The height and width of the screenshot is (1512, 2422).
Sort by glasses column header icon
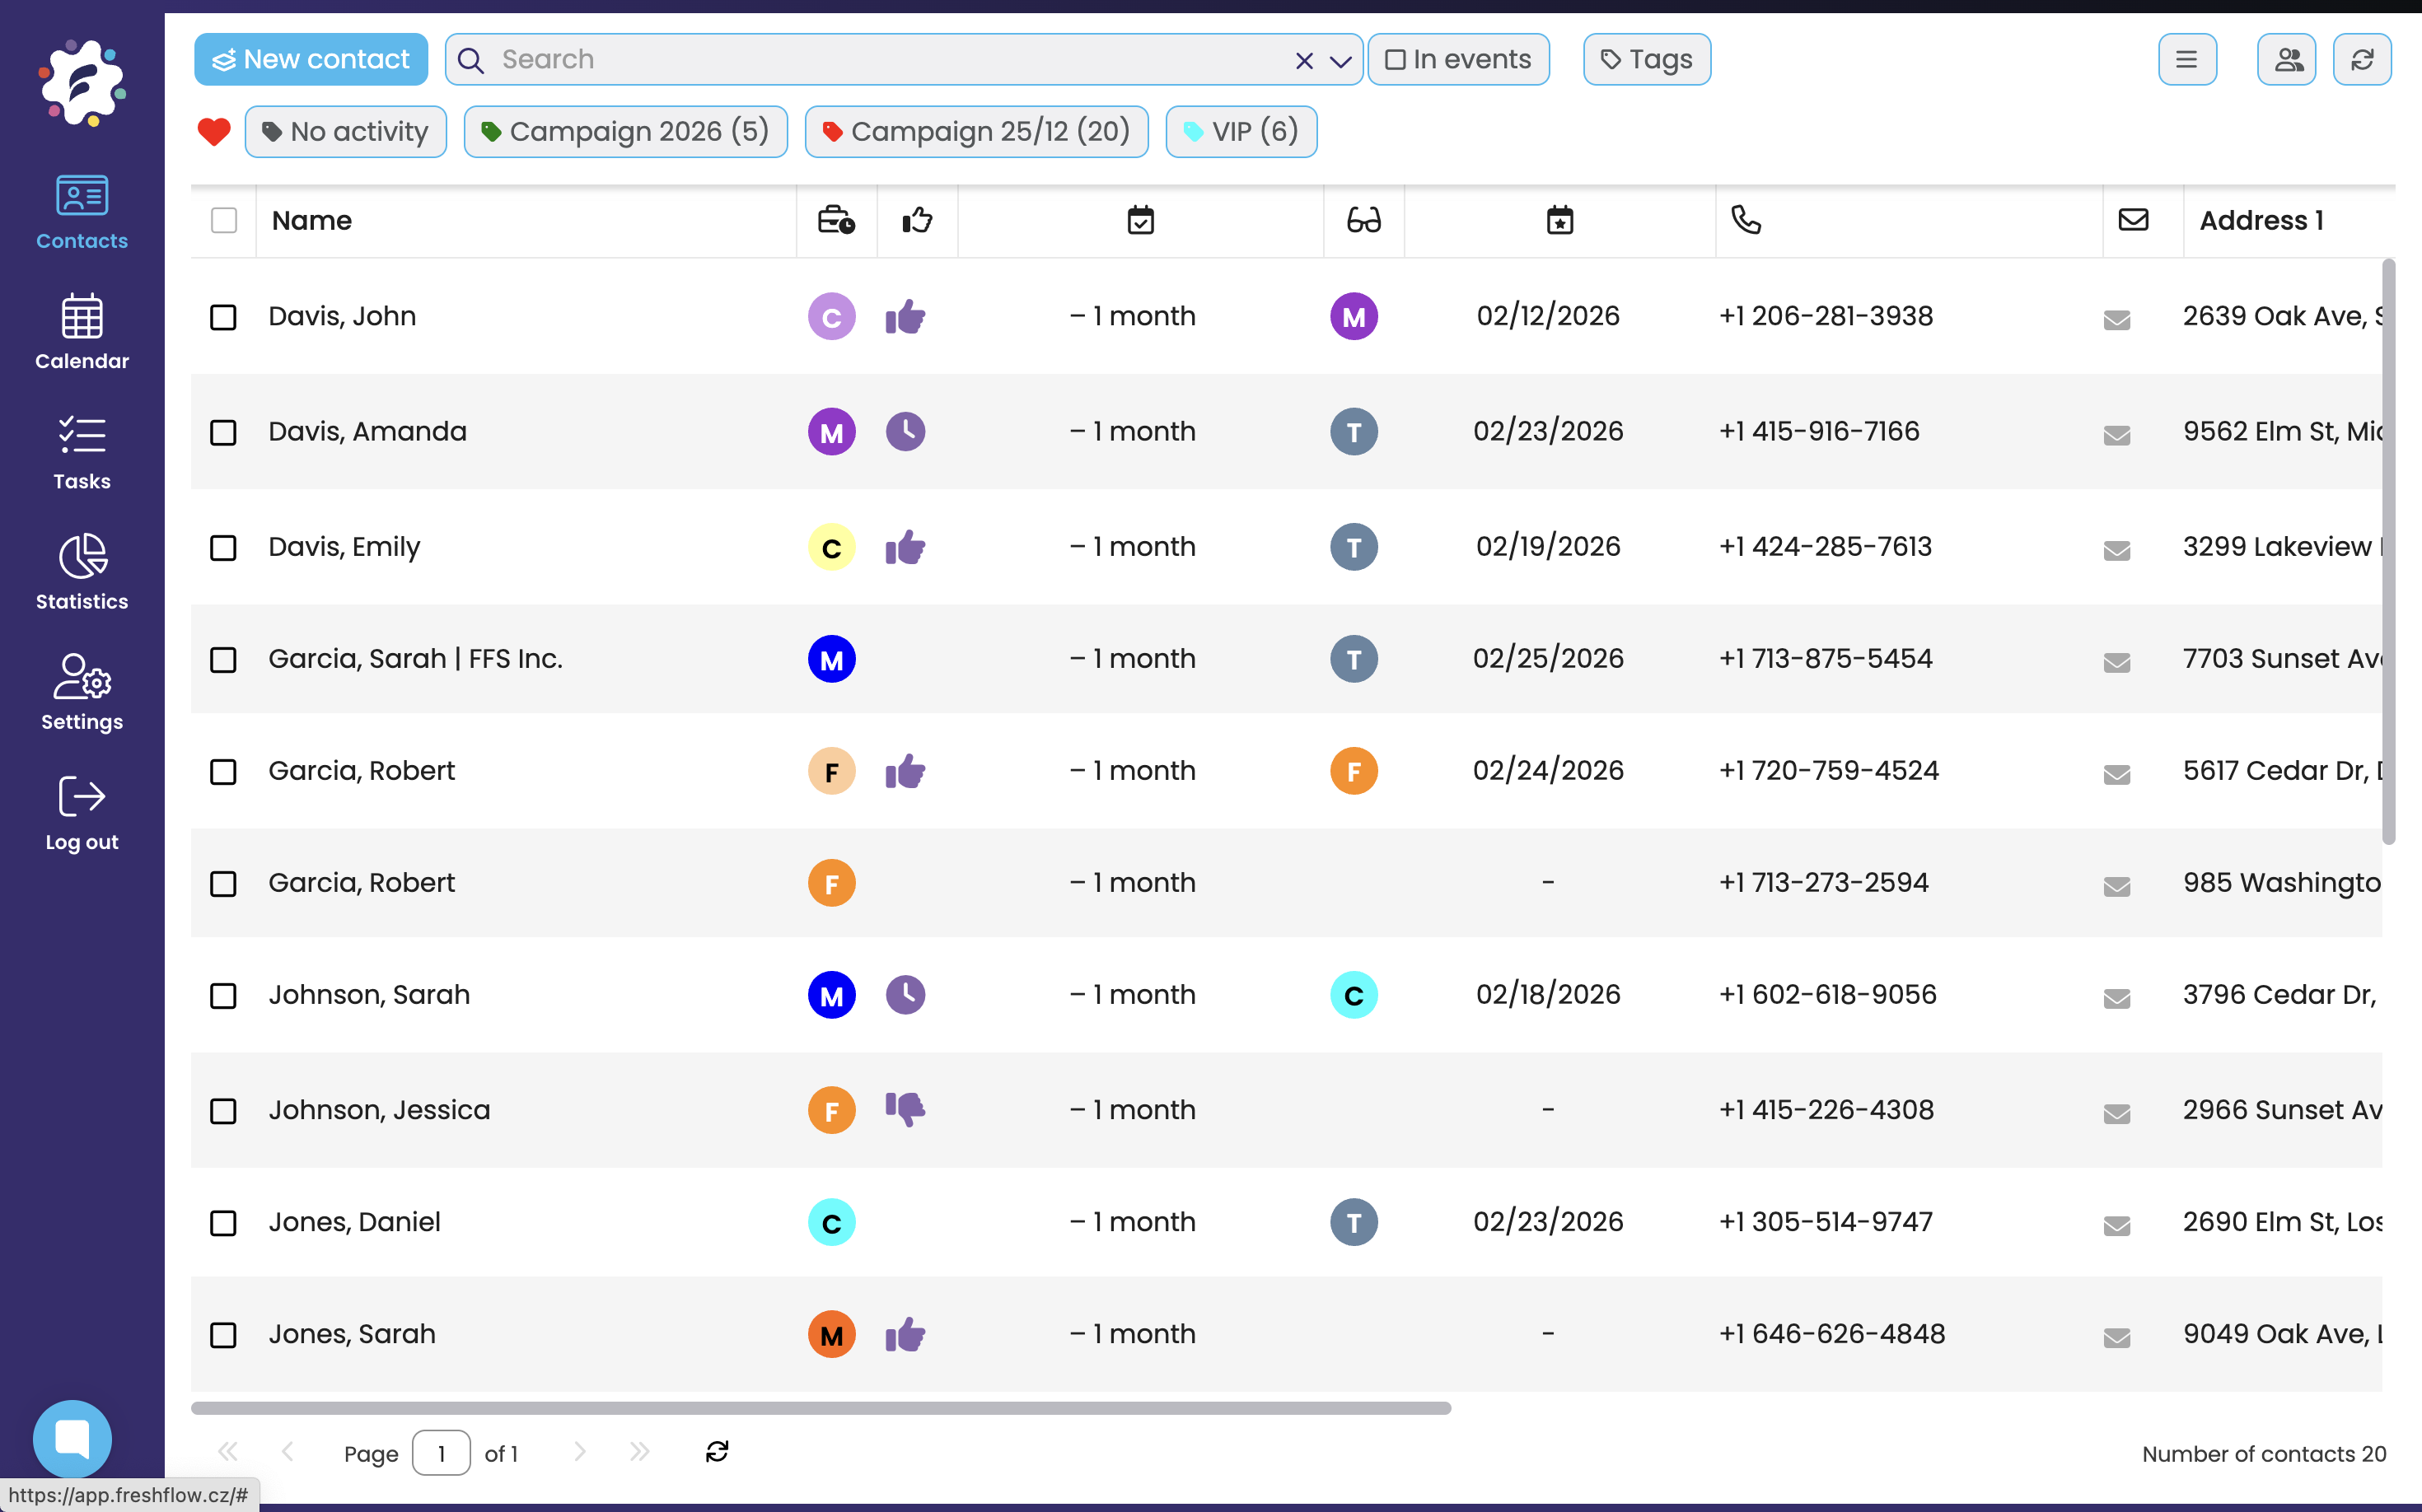point(1363,219)
